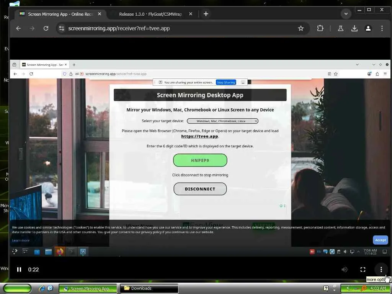Click Firefox icon on mirrored KDE taskbar
The height and width of the screenshot is (294, 392).
tap(60, 252)
